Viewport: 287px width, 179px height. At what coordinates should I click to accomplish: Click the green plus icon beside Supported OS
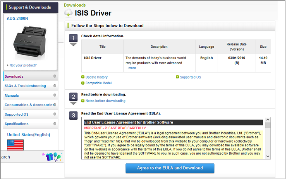coord(177,77)
